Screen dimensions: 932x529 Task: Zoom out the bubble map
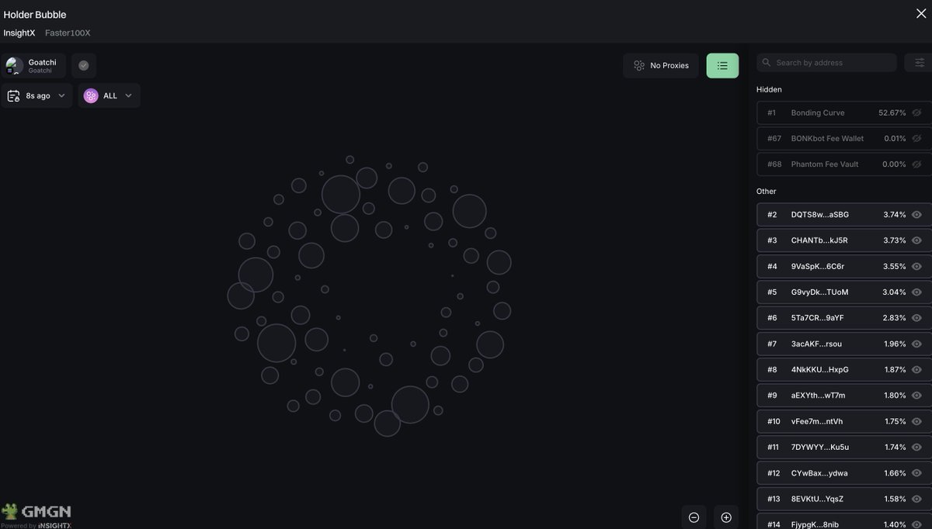694,517
